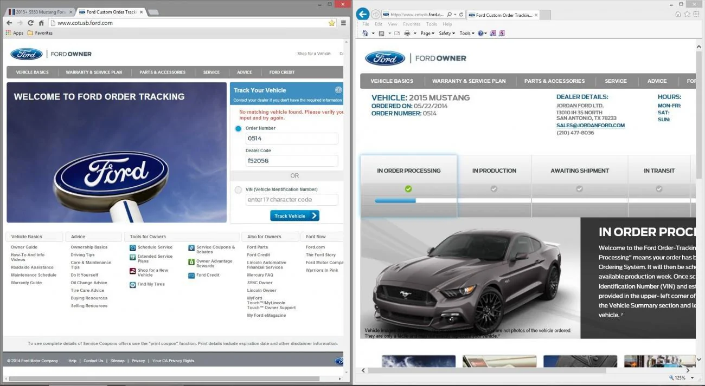Click the help question mark in Track Your Vehicle
705x386 pixels.
(x=338, y=90)
